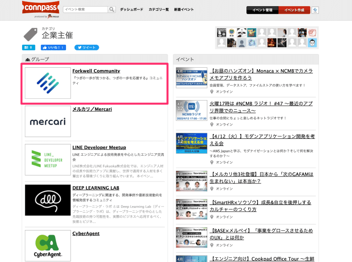352x262 pixels.
Task: Open 新着イベント menu
Action: tap(184, 9)
